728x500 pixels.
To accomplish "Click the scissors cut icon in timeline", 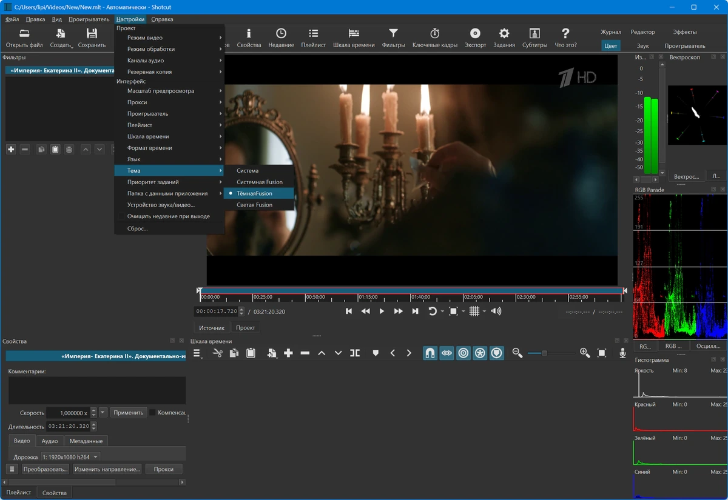I will [x=218, y=353].
